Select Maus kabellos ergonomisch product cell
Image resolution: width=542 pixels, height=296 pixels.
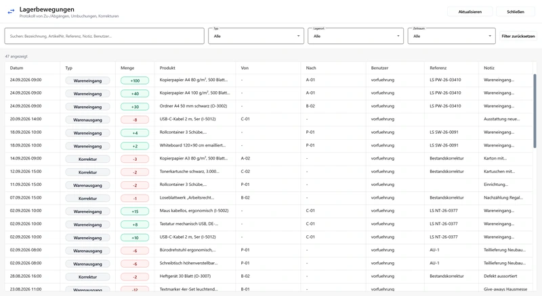coord(194,210)
